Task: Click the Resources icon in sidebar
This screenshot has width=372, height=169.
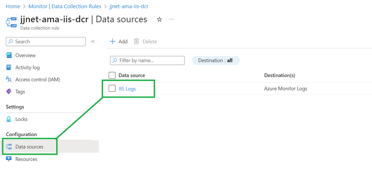Action: [9, 159]
